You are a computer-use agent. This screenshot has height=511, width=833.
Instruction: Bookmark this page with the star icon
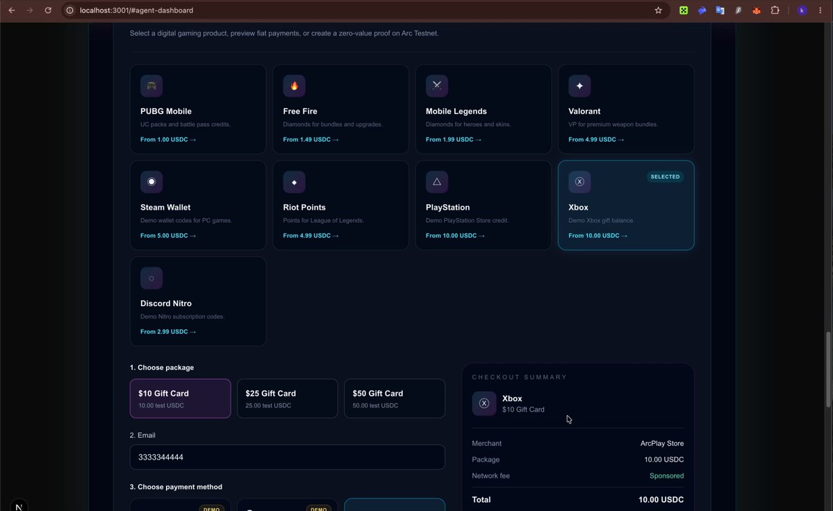click(x=658, y=10)
